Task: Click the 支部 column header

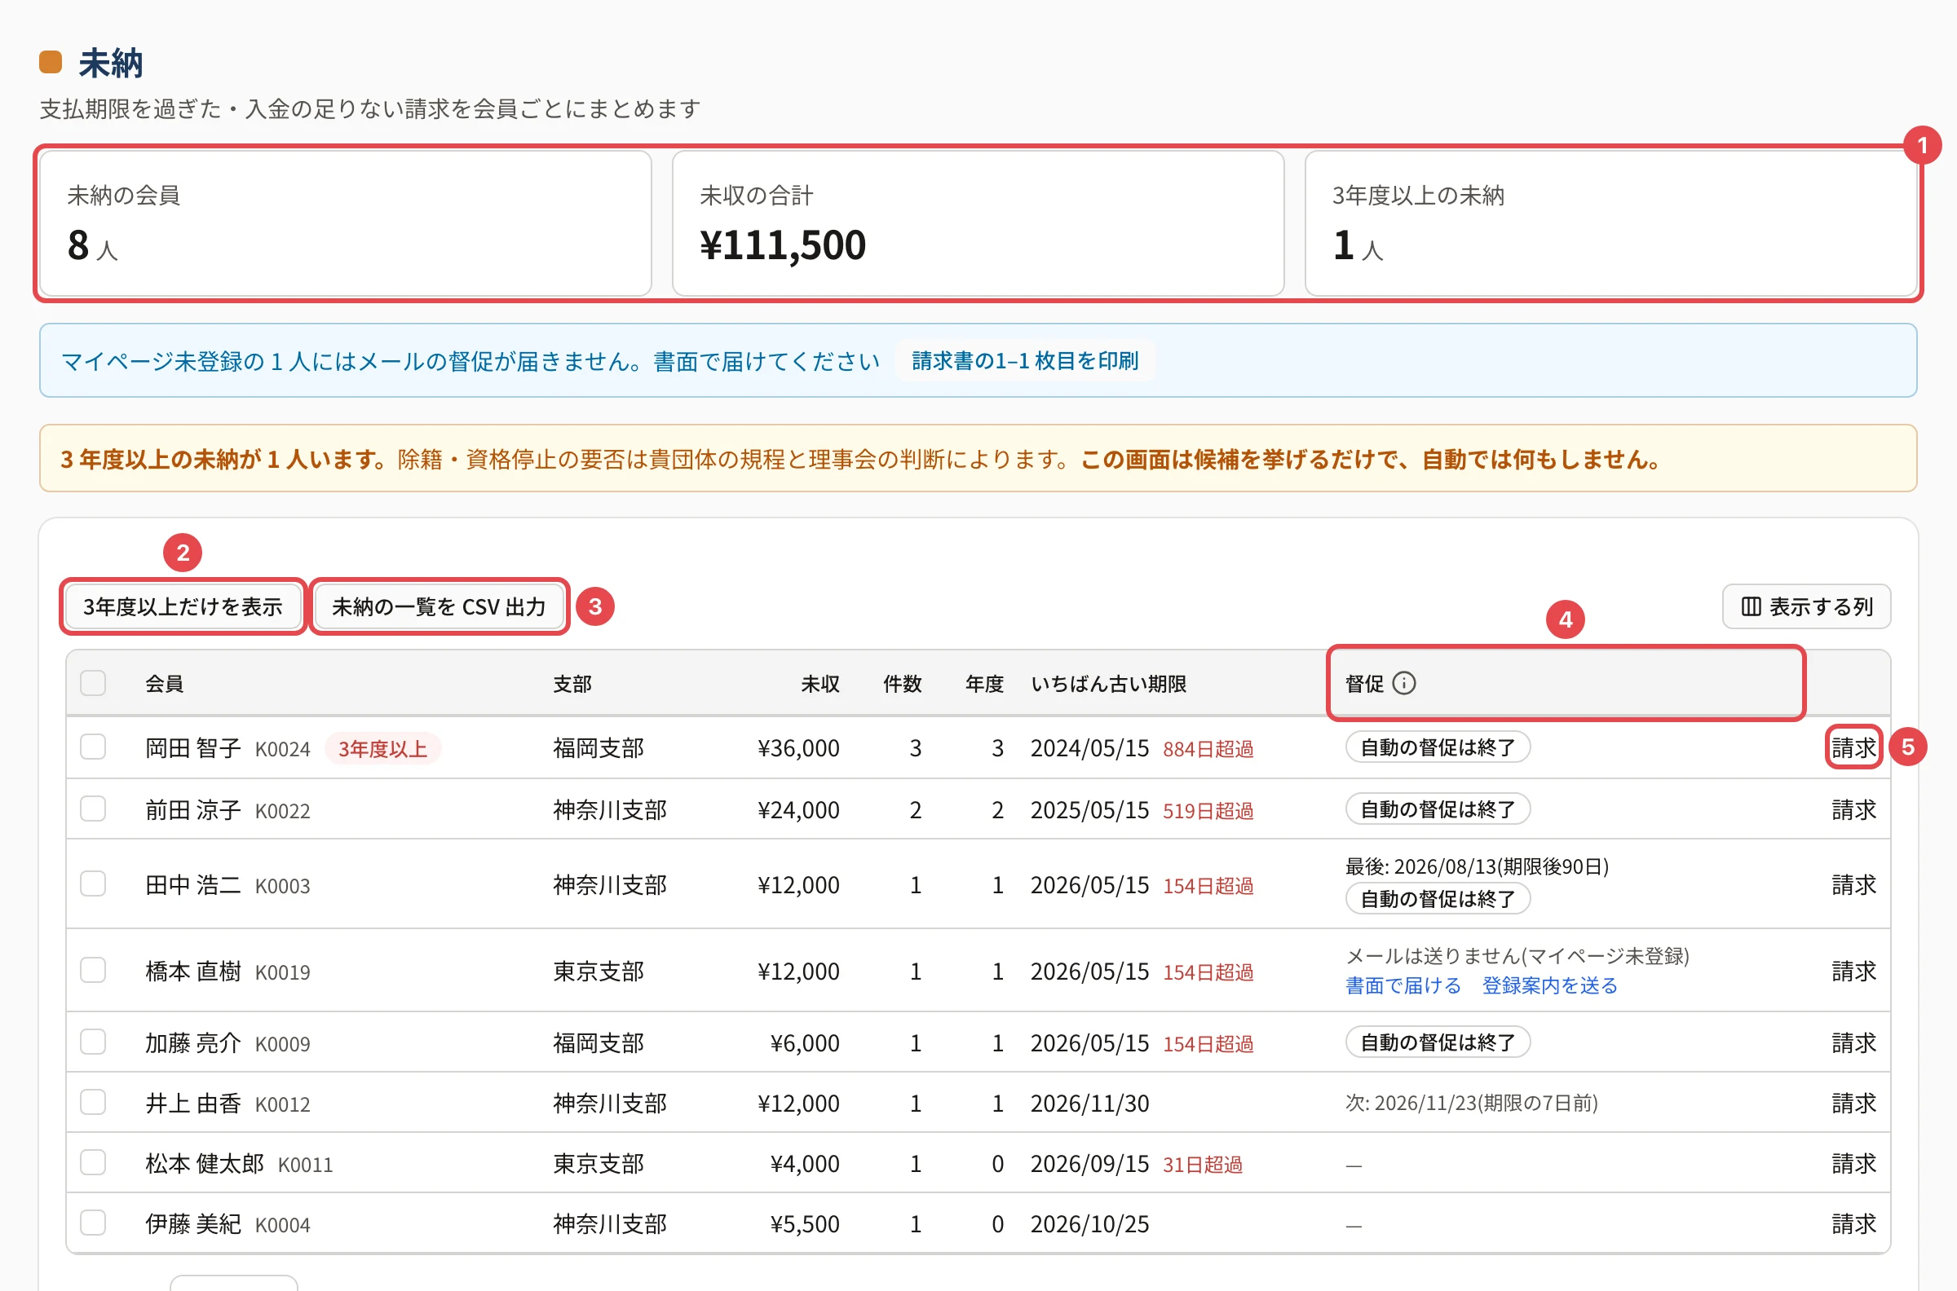Action: click(572, 683)
